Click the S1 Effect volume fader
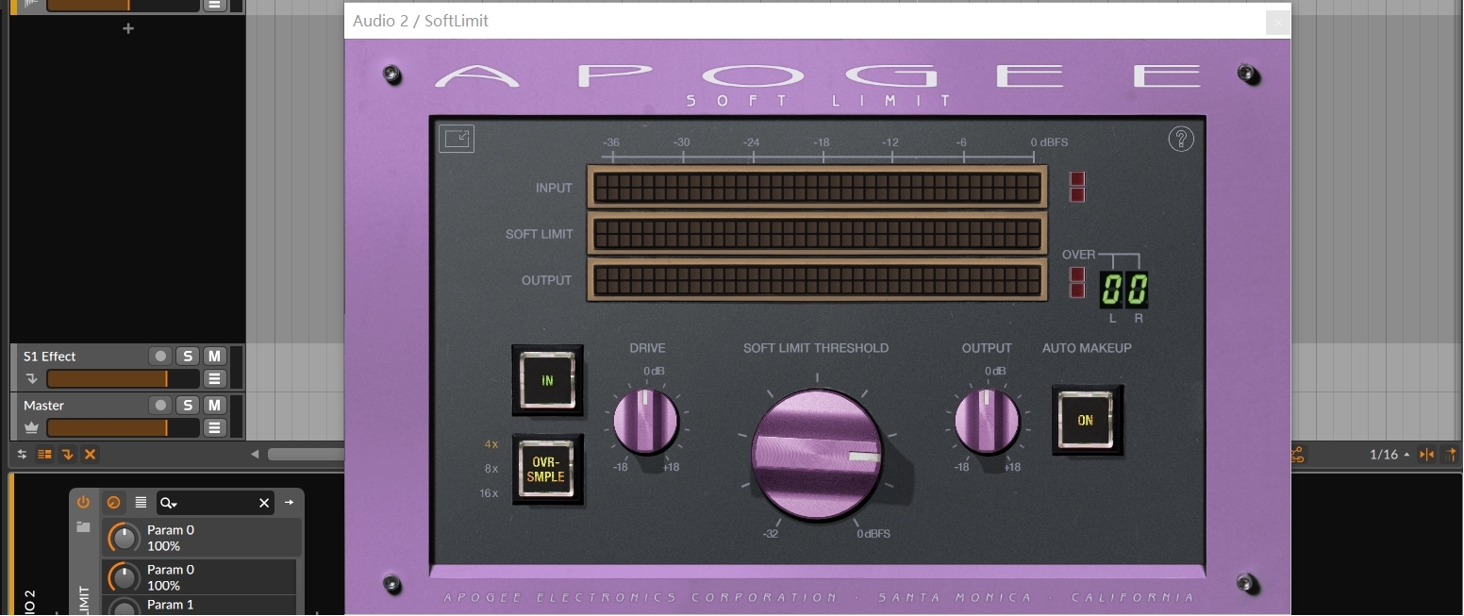The image size is (1464, 616). (123, 379)
